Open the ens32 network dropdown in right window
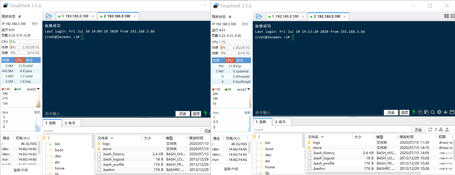 click(243, 90)
